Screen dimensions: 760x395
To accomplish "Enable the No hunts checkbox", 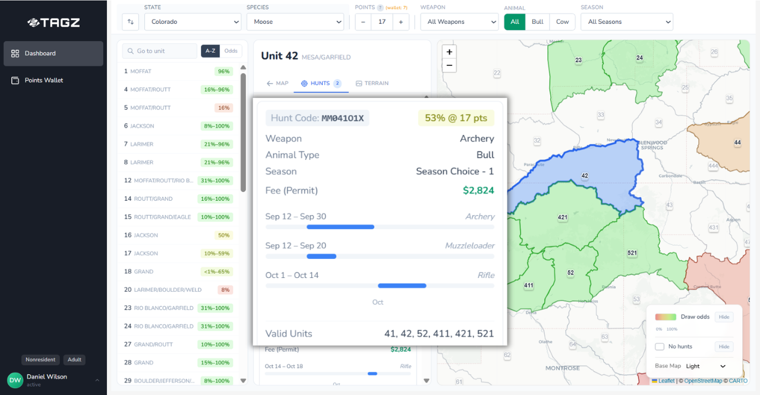I will pos(660,346).
